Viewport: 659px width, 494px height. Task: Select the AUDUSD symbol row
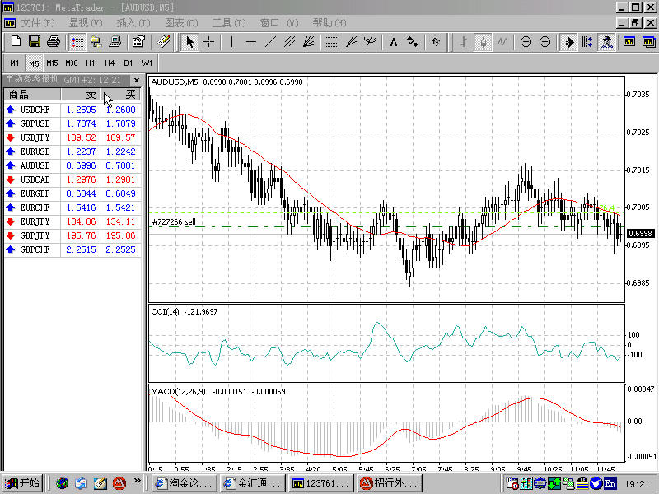pyautogui.click(x=72, y=165)
